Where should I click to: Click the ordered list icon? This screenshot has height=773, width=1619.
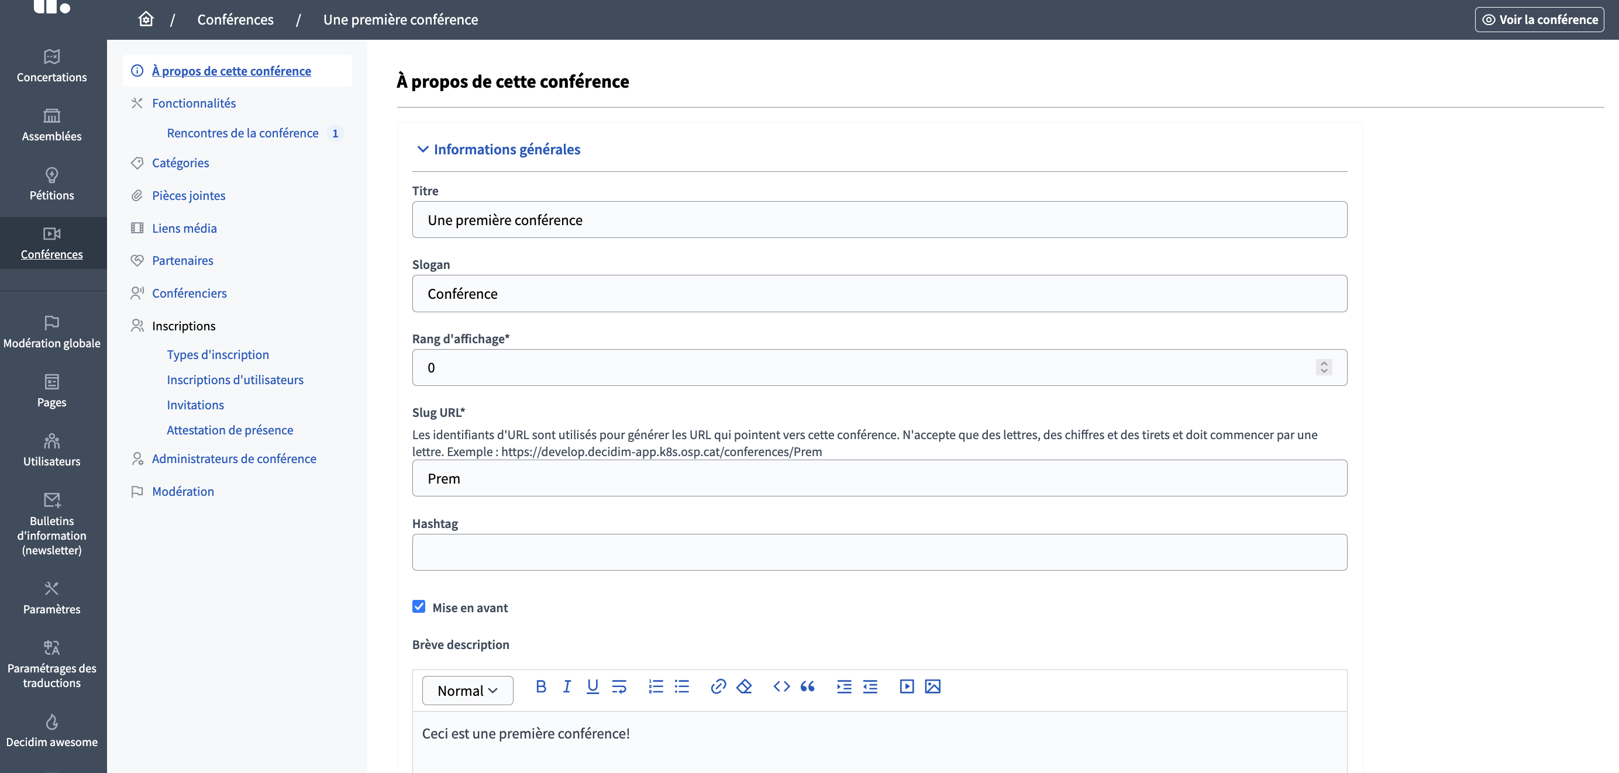(656, 686)
